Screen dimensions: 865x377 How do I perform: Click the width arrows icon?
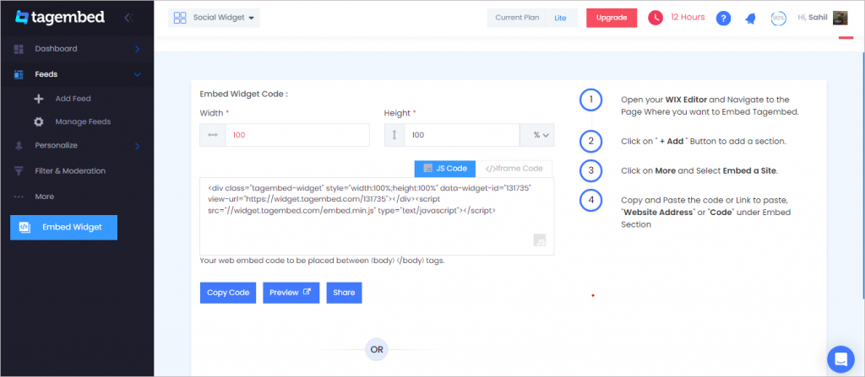[213, 135]
